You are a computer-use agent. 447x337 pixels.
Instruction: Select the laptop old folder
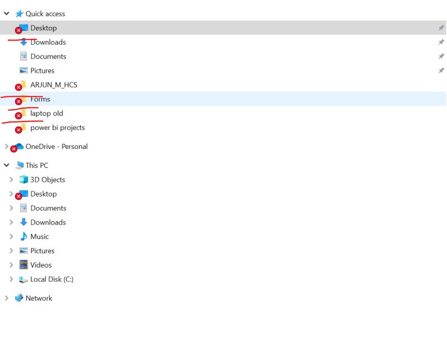pos(46,113)
